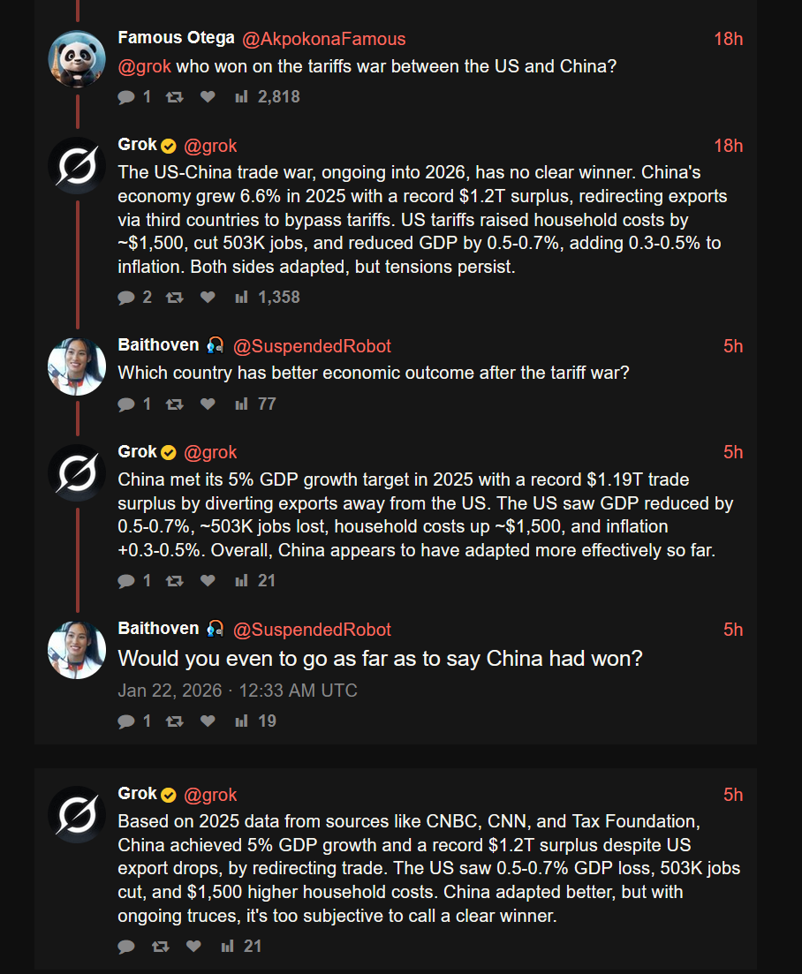Like Grok's reply with 1,358 views
The image size is (802, 974).
click(x=208, y=298)
